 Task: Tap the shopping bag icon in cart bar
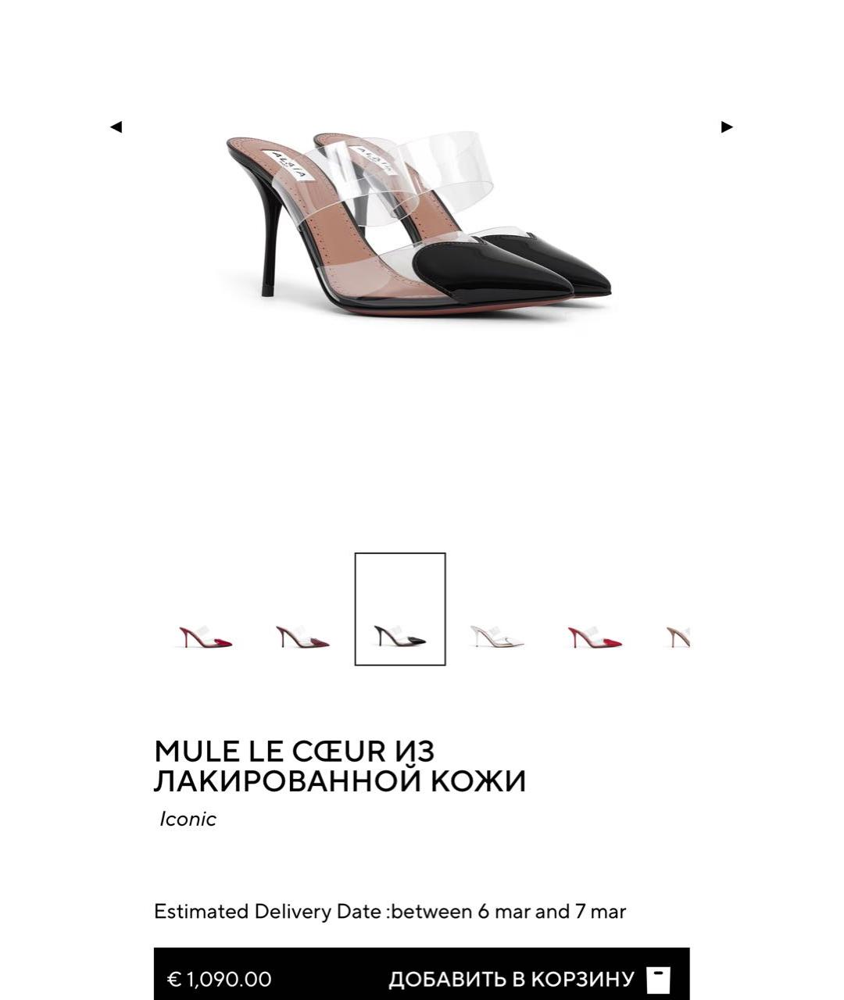(659, 979)
